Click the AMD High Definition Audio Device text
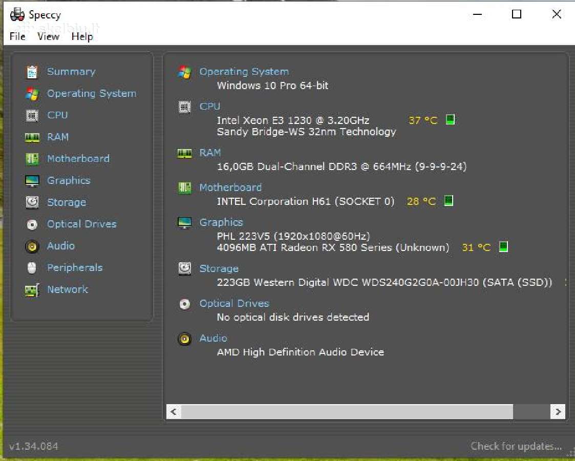 [x=301, y=352]
